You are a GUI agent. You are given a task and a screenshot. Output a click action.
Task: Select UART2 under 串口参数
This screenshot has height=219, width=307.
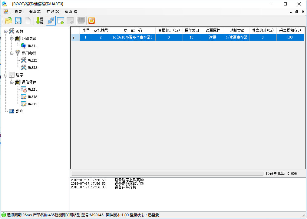coord(32,60)
